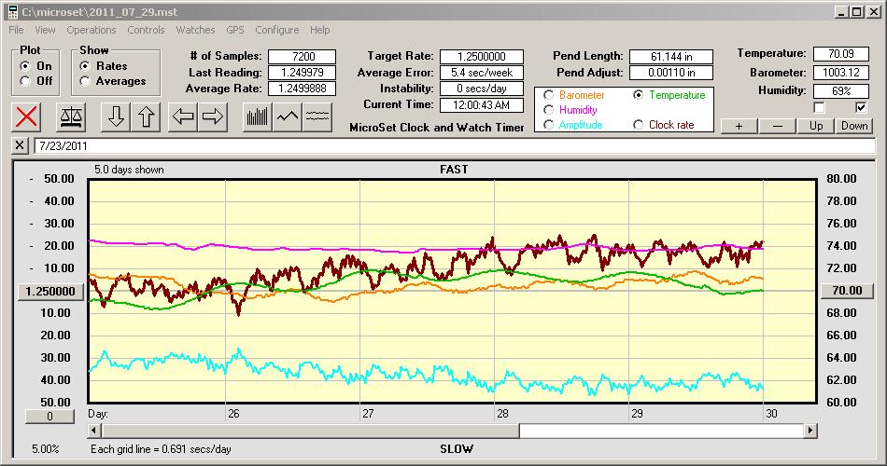Click the red X cancel icon
Viewport: 887px width, 466px height.
click(x=26, y=116)
